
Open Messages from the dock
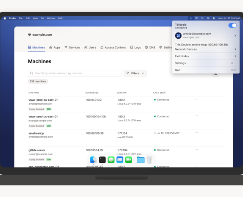point(111,160)
